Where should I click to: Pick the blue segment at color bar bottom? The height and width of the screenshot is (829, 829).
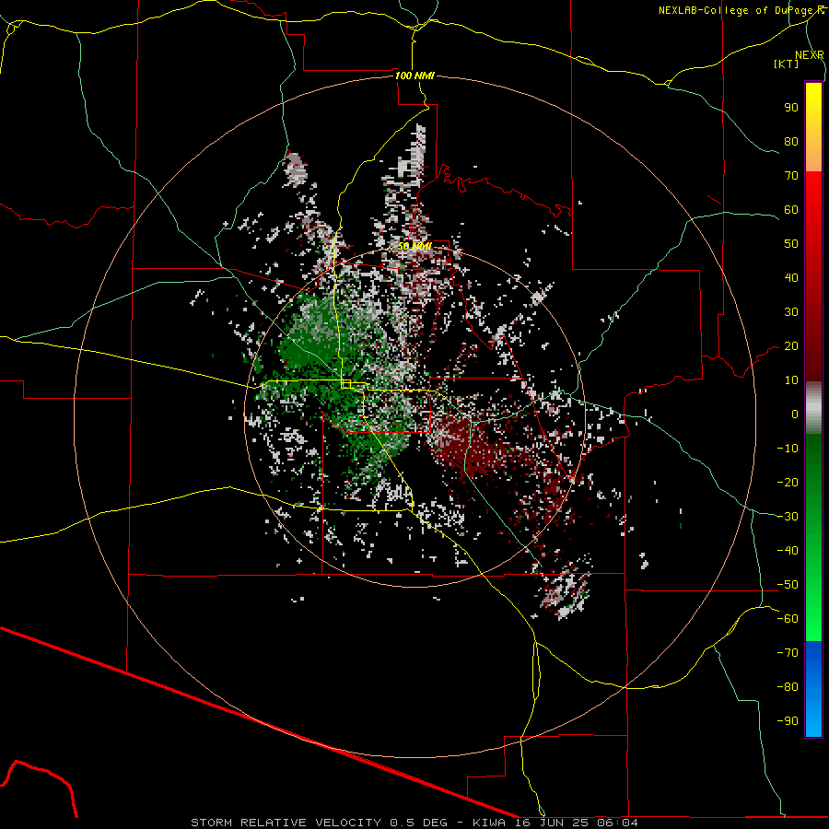coord(813,689)
